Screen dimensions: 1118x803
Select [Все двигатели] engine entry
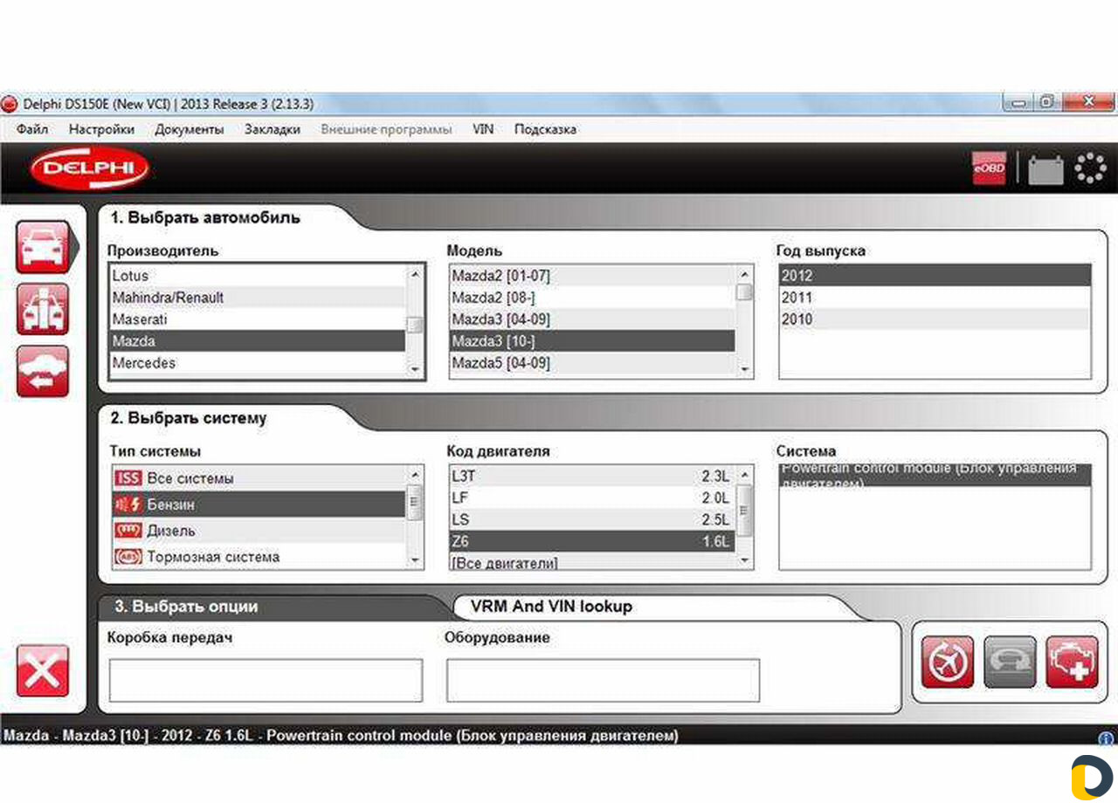click(592, 563)
